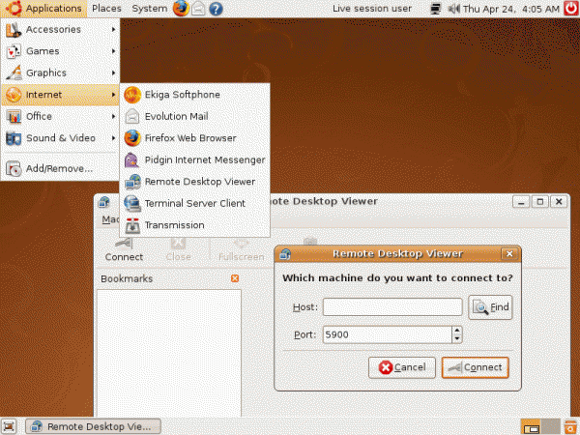This screenshot has width=580, height=435.
Task: Click Games submenu arrow
Action: [x=113, y=51]
